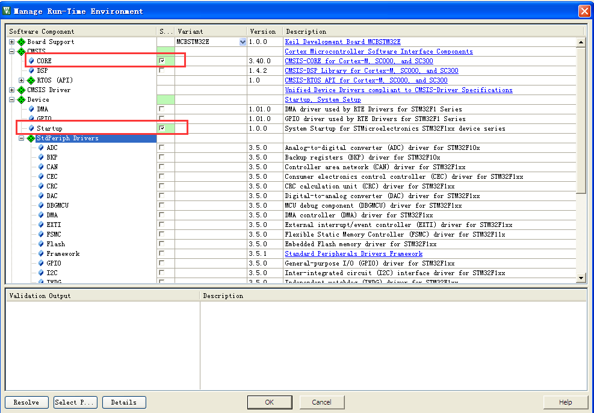Click the component list vertical scrollbar thumb
This screenshot has width=594, height=413.
[581, 120]
